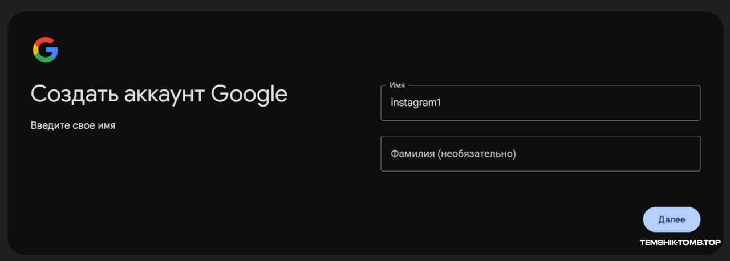
Task: Click the TEMSHIK-TOMB.TOP watermark text
Action: coord(680,243)
